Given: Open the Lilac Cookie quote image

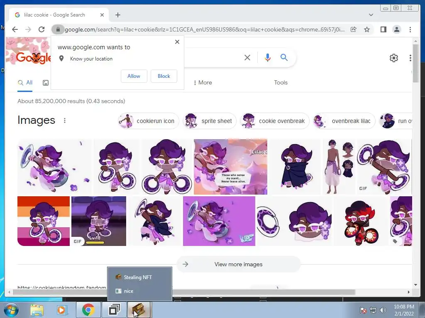Looking at the screenshot, I should tap(230, 166).
